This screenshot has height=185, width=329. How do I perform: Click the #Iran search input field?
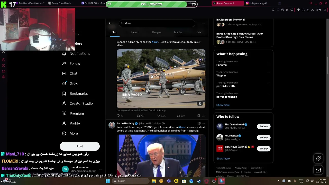tap(157, 23)
